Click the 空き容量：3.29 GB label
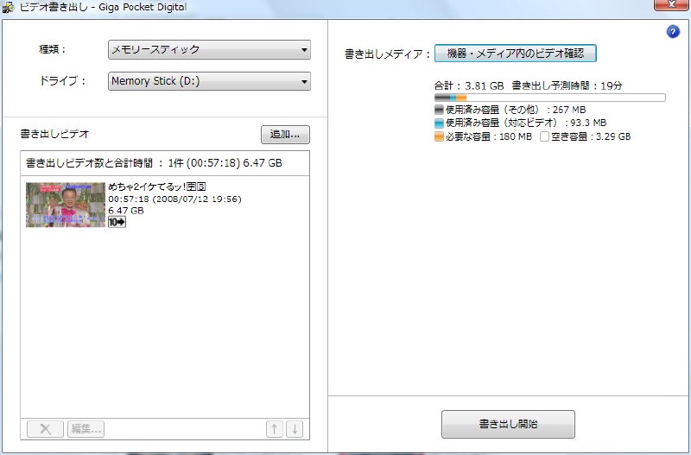The width and height of the screenshot is (691, 455). [591, 136]
